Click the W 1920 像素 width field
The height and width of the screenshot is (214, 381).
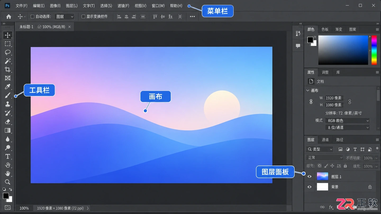(334, 98)
